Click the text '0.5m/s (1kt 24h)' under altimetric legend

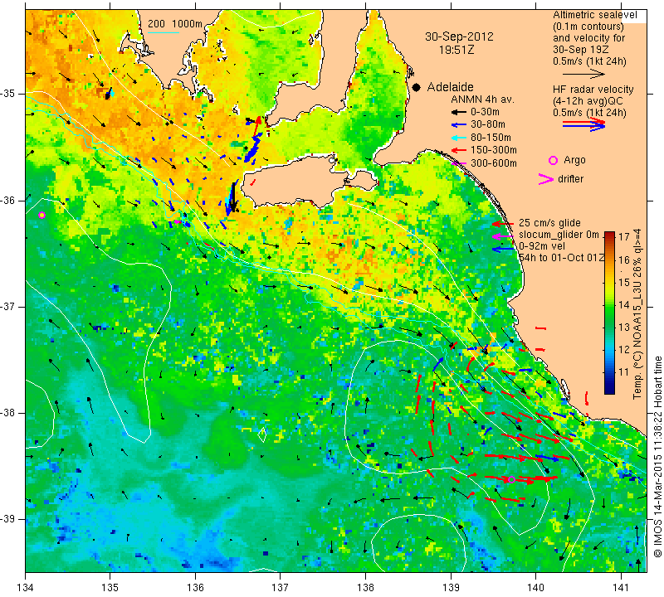(589, 61)
